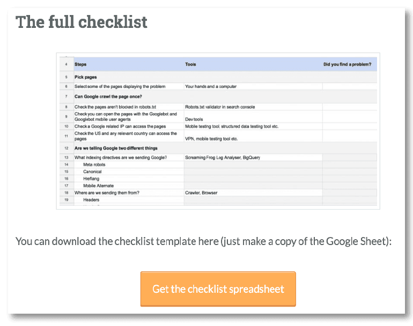Select the Canonical cell
The width and height of the screenshot is (413, 326).
click(93, 172)
